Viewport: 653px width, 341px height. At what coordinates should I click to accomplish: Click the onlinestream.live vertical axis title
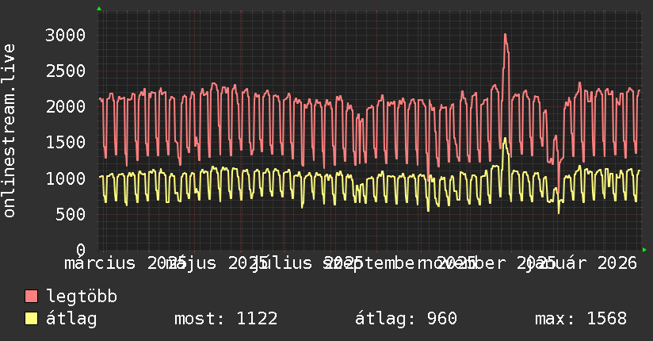9,131
